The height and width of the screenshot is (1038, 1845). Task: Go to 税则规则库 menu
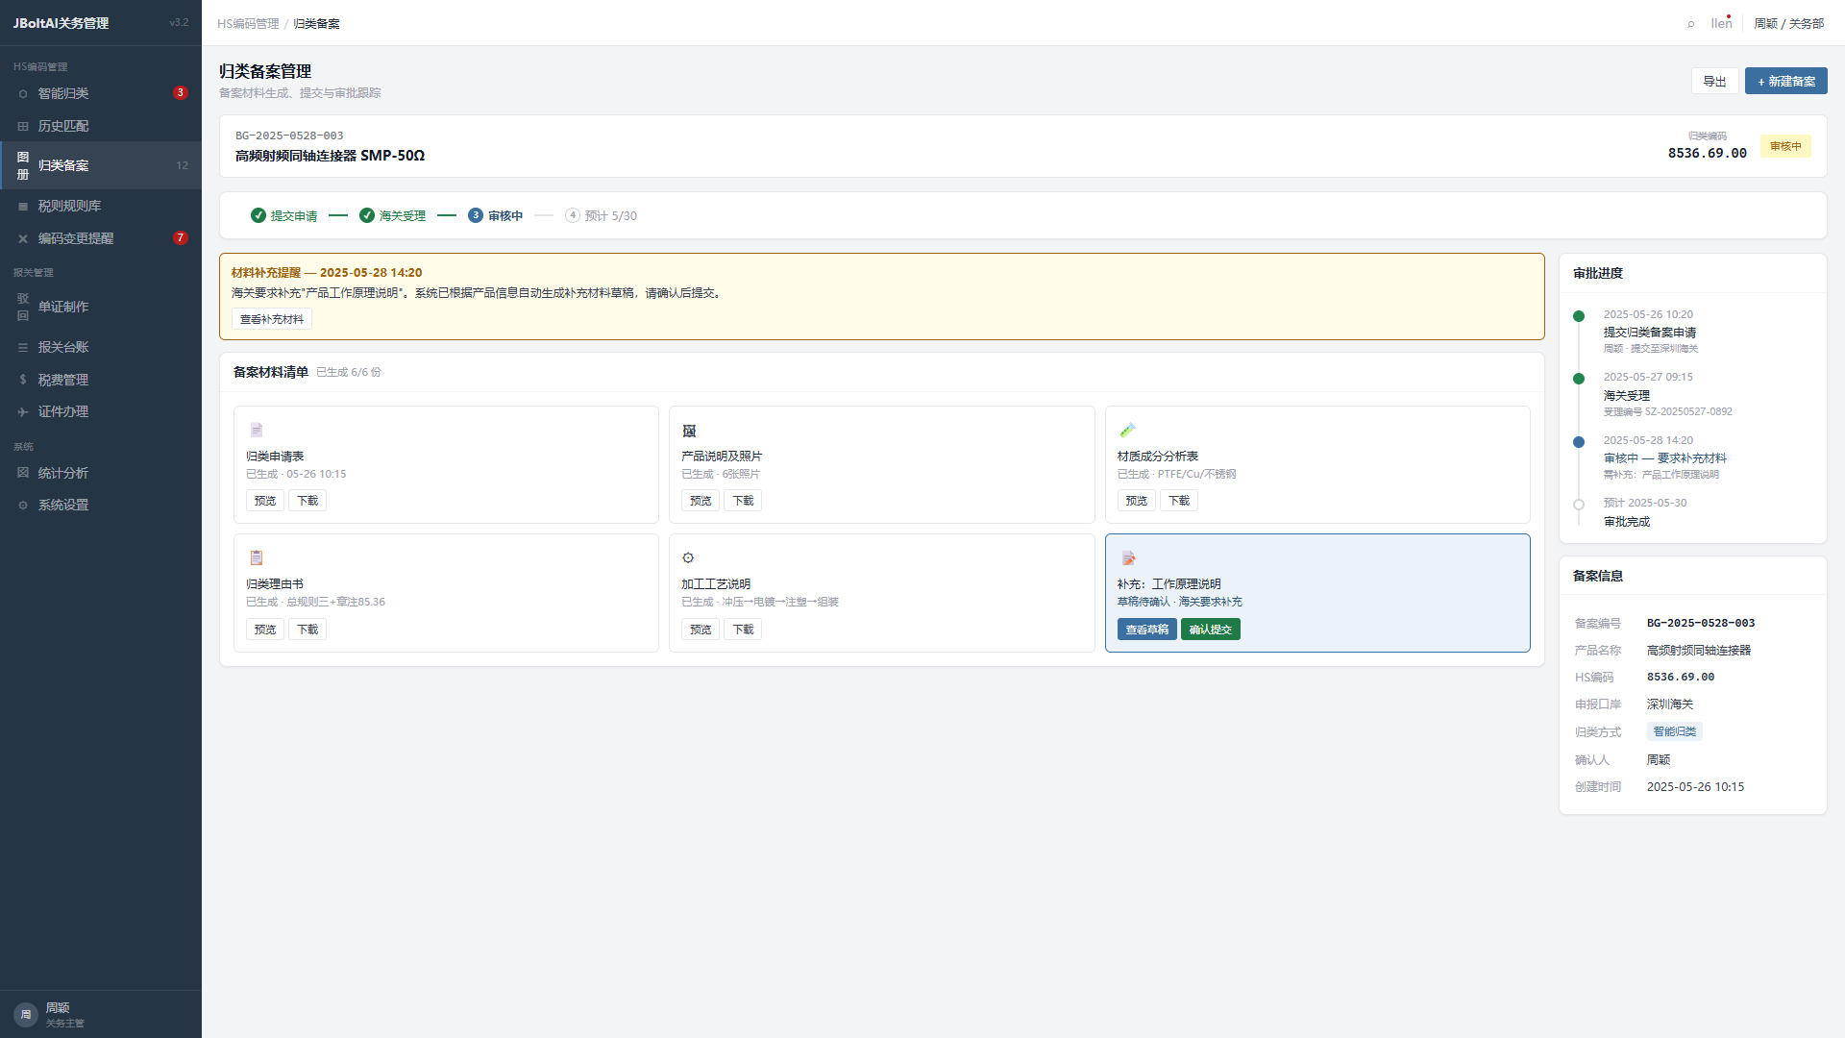point(101,206)
